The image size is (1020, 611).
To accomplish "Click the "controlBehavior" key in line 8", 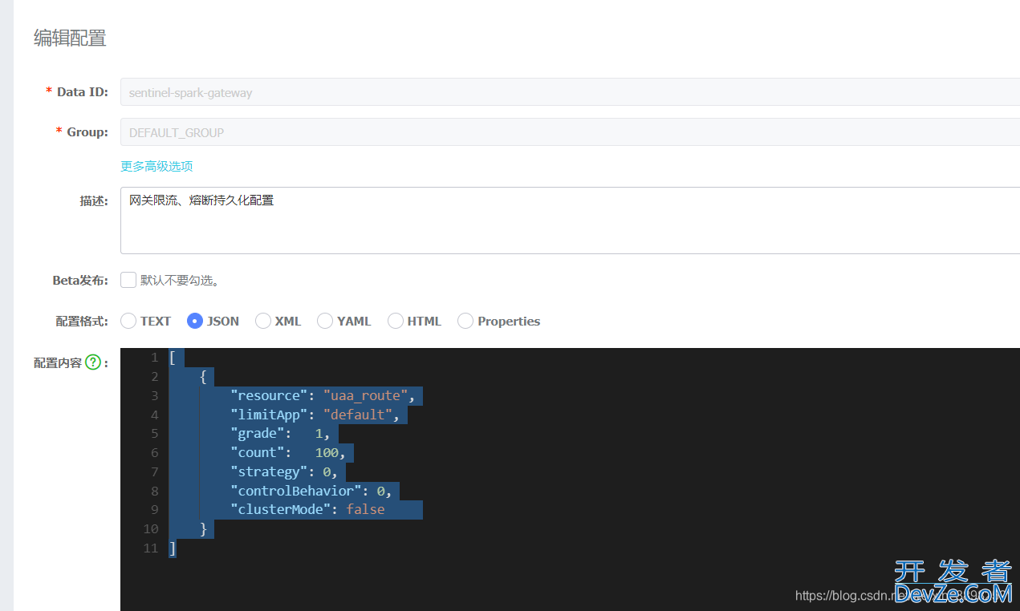I will point(296,491).
